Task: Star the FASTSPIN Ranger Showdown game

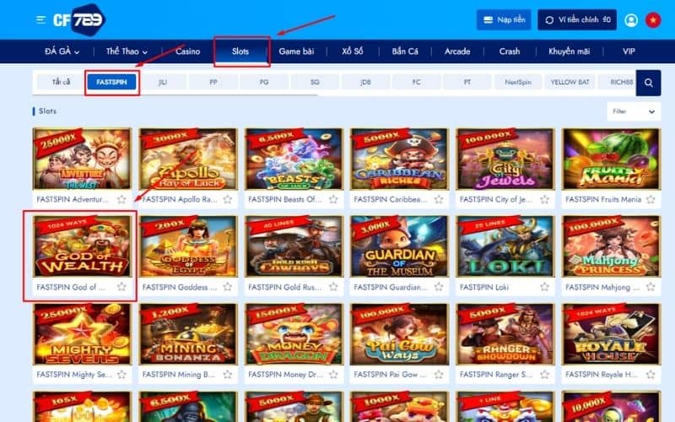Action: point(544,375)
